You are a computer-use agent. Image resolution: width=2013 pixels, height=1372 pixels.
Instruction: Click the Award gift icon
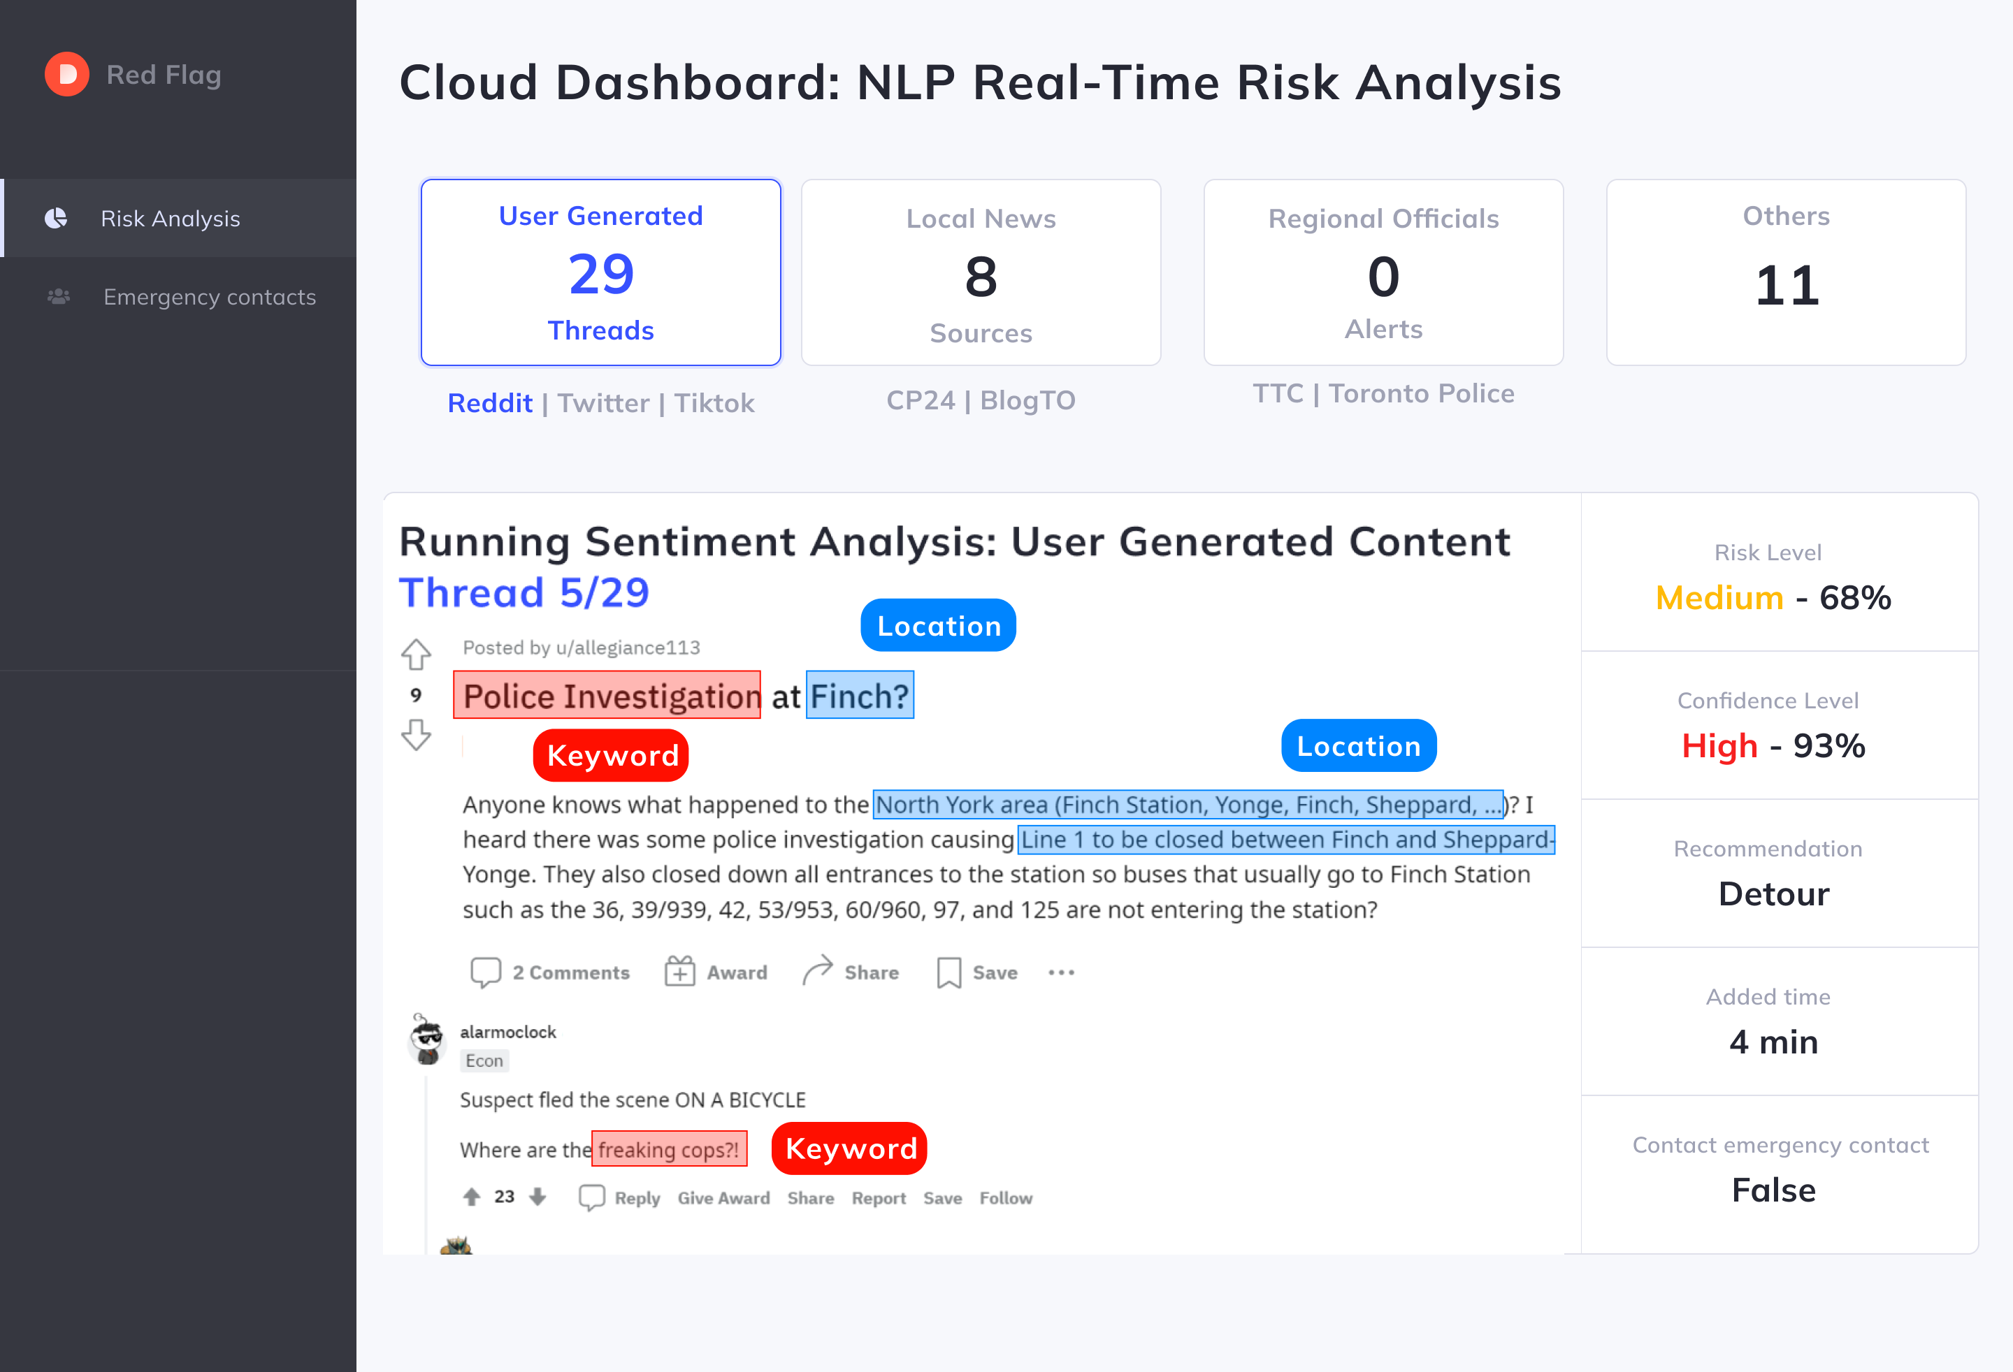(680, 971)
